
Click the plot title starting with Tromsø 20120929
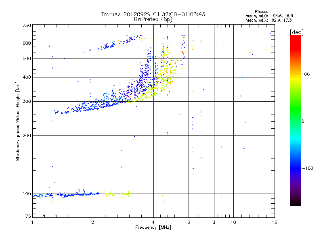tap(153, 14)
